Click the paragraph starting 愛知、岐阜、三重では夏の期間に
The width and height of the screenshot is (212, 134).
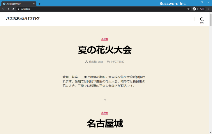point(104,81)
